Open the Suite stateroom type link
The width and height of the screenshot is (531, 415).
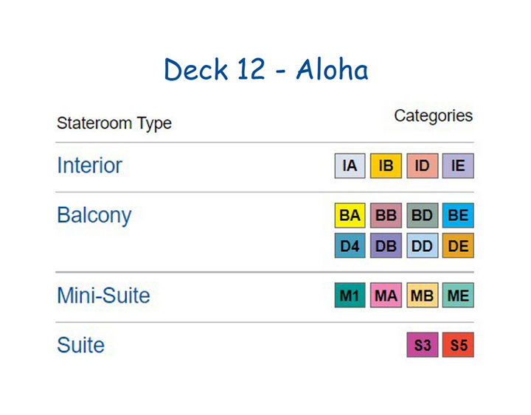pos(80,345)
